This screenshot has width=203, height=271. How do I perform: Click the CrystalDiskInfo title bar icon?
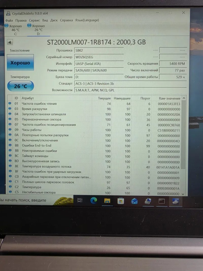(8, 13)
